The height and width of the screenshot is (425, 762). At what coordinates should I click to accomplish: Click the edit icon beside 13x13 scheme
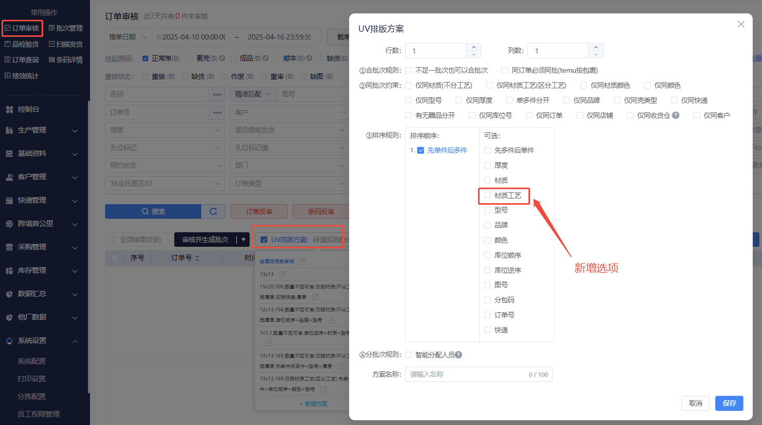pos(282,274)
